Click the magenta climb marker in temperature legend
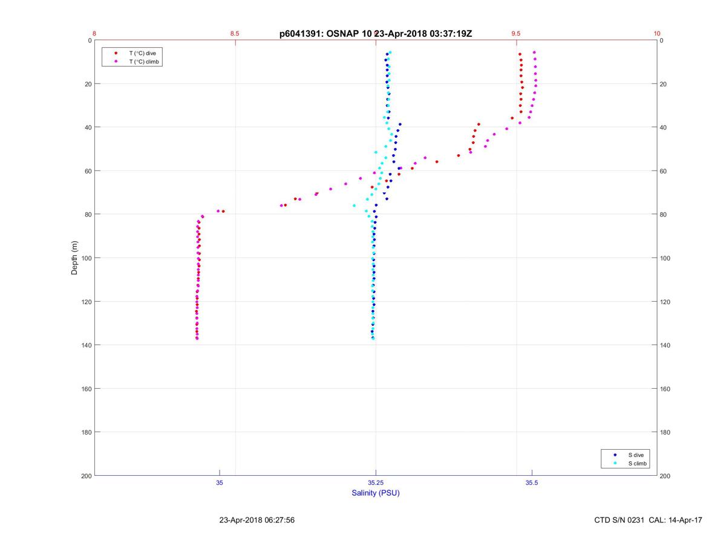The height and width of the screenshot is (535, 726). click(x=116, y=62)
